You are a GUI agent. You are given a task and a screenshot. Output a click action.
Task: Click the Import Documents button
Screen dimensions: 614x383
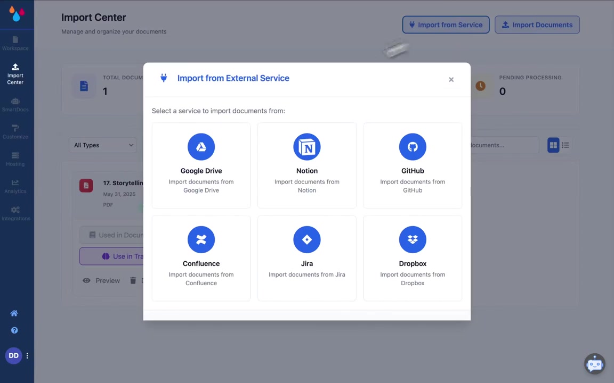point(537,24)
